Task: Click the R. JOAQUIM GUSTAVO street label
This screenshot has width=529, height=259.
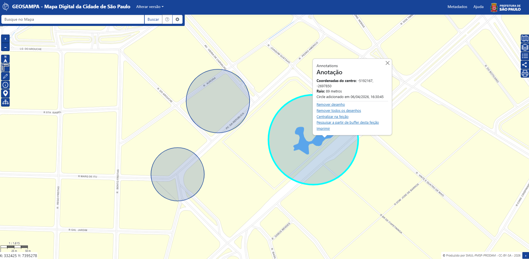Action: click(279, 54)
